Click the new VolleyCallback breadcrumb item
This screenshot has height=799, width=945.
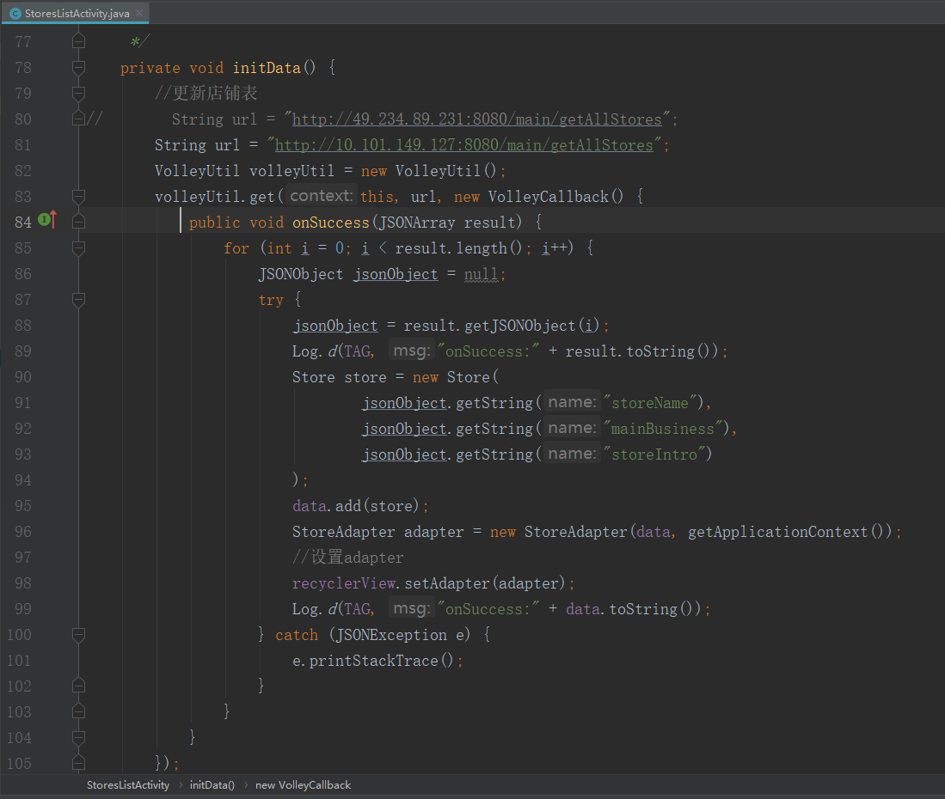click(303, 784)
